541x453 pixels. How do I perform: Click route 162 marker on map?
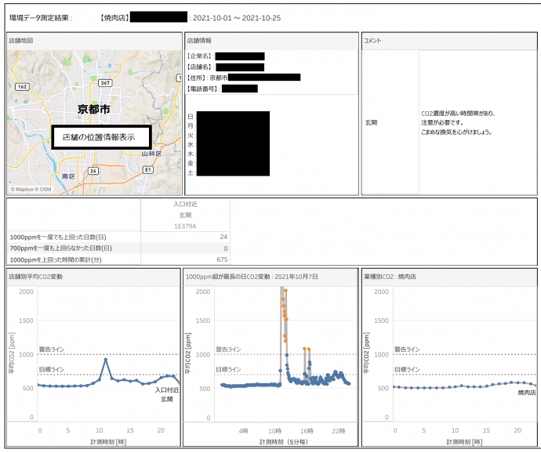(x=22, y=86)
